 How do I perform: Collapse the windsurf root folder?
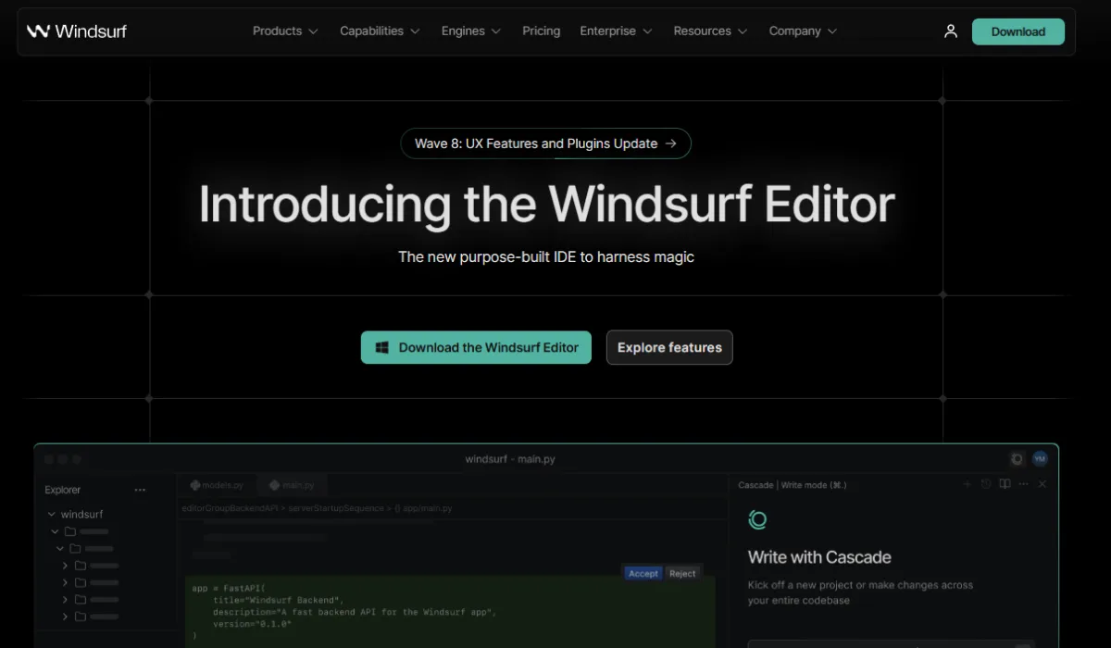click(52, 514)
